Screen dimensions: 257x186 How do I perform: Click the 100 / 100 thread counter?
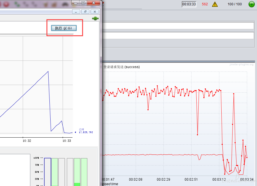[x=235, y=4]
